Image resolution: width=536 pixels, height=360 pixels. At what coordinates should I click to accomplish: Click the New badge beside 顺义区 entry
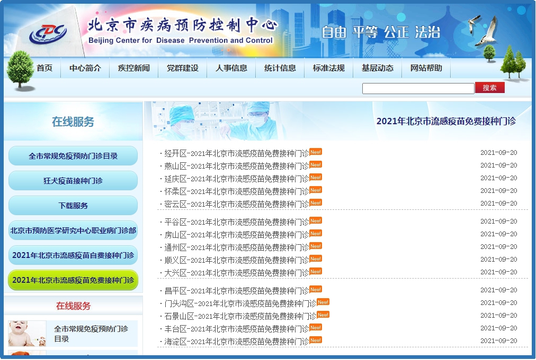pyautogui.click(x=316, y=259)
